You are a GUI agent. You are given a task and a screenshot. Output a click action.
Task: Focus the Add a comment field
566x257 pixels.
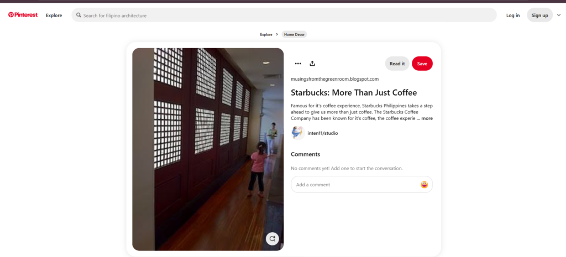pos(361,185)
